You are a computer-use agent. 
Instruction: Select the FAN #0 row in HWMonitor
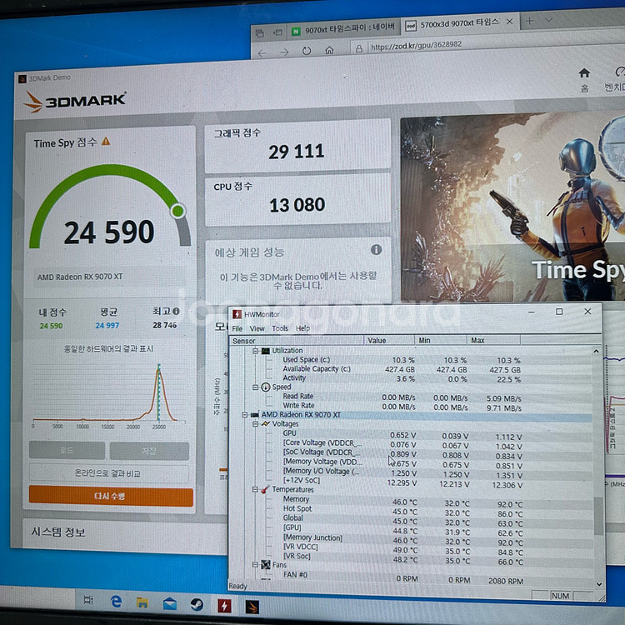[402, 577]
